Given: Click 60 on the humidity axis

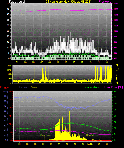Looking at the screenshot, I should 5,111.
